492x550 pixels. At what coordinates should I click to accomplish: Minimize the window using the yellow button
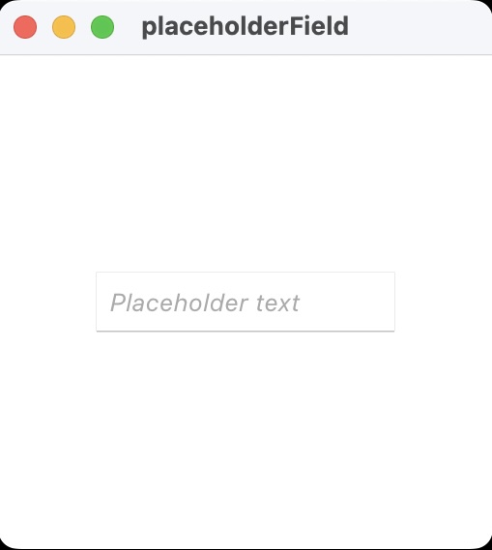coord(64,27)
